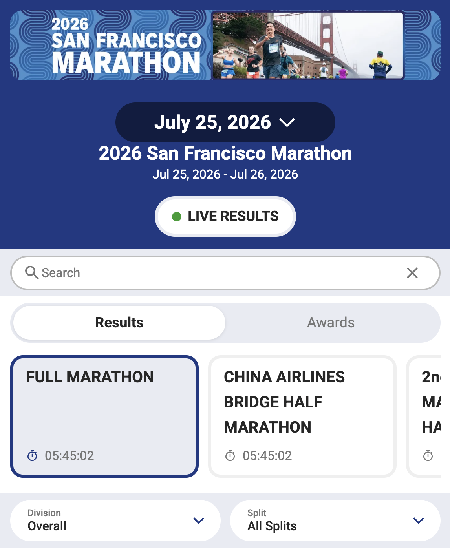
Task: Switch to the Awards tab
Action: (x=331, y=323)
